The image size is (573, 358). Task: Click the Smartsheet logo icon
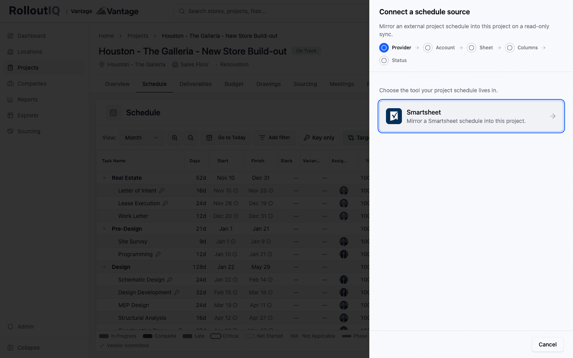[x=394, y=116]
